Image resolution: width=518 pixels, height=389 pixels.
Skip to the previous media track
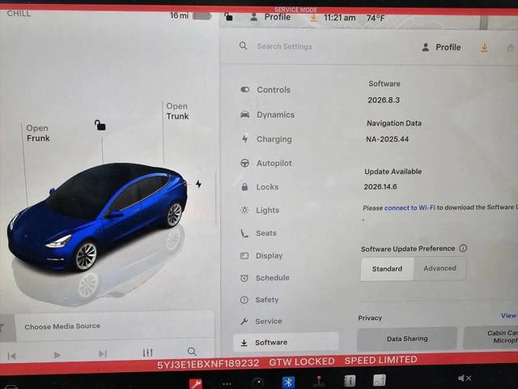click(11, 356)
